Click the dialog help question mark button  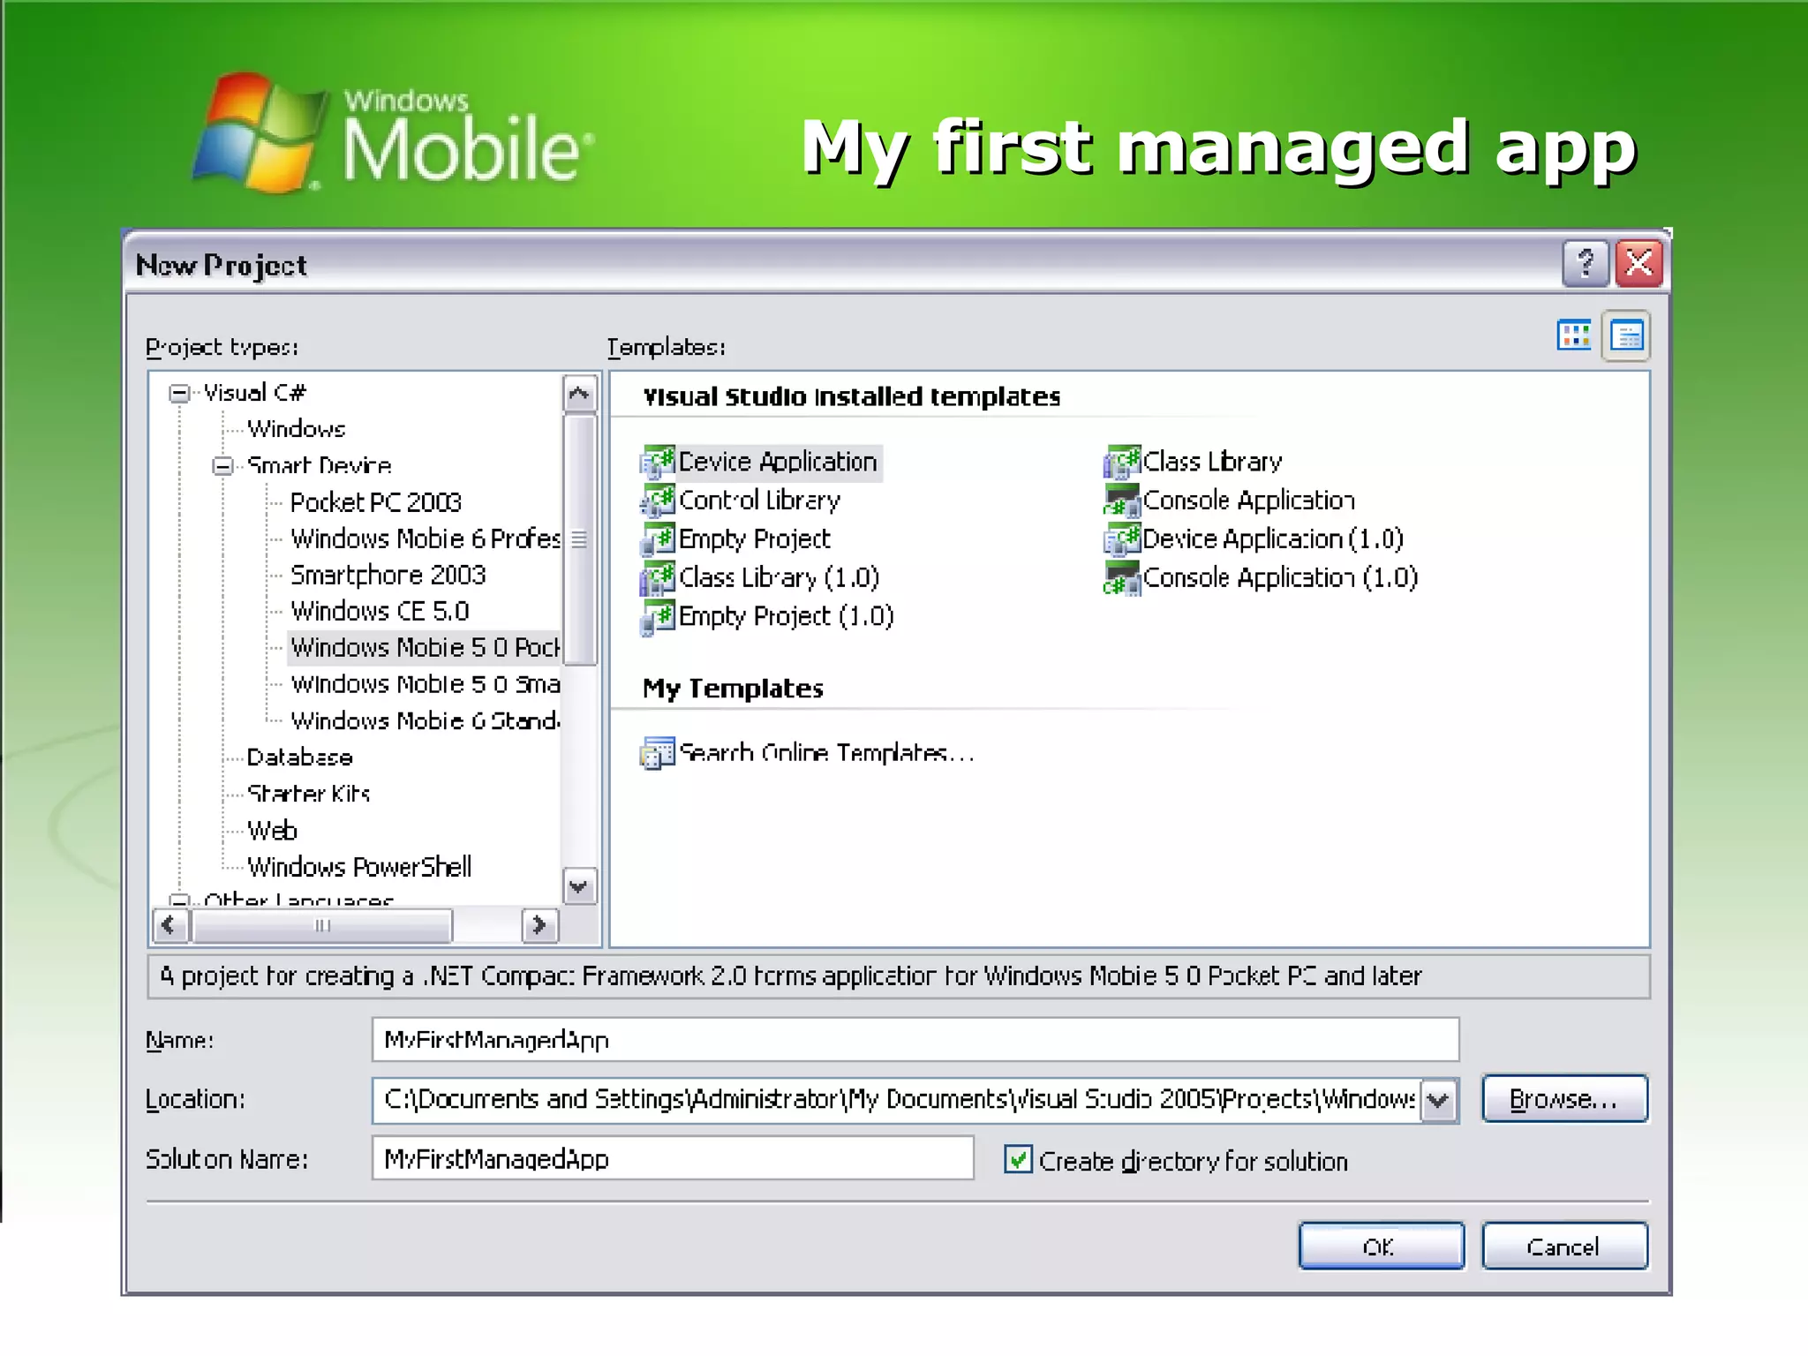tap(1586, 263)
